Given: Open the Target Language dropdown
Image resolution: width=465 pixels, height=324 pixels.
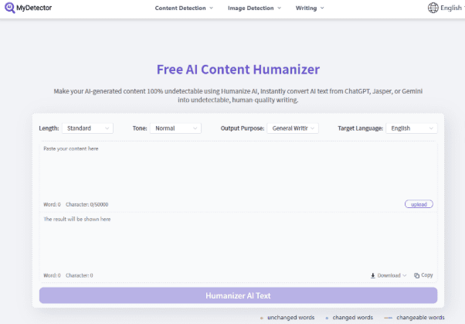Looking at the screenshot, I should click(x=412, y=128).
